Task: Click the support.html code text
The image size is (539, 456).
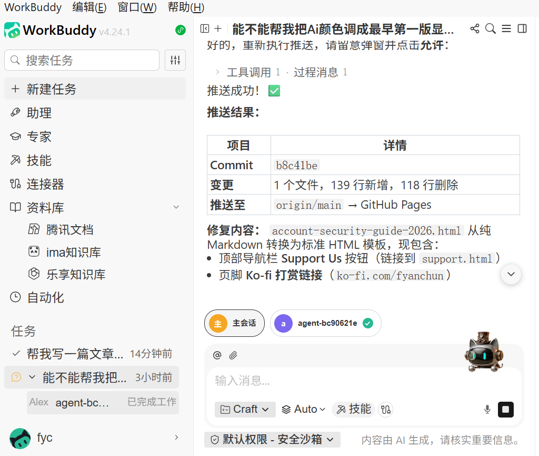Action: click(x=457, y=259)
